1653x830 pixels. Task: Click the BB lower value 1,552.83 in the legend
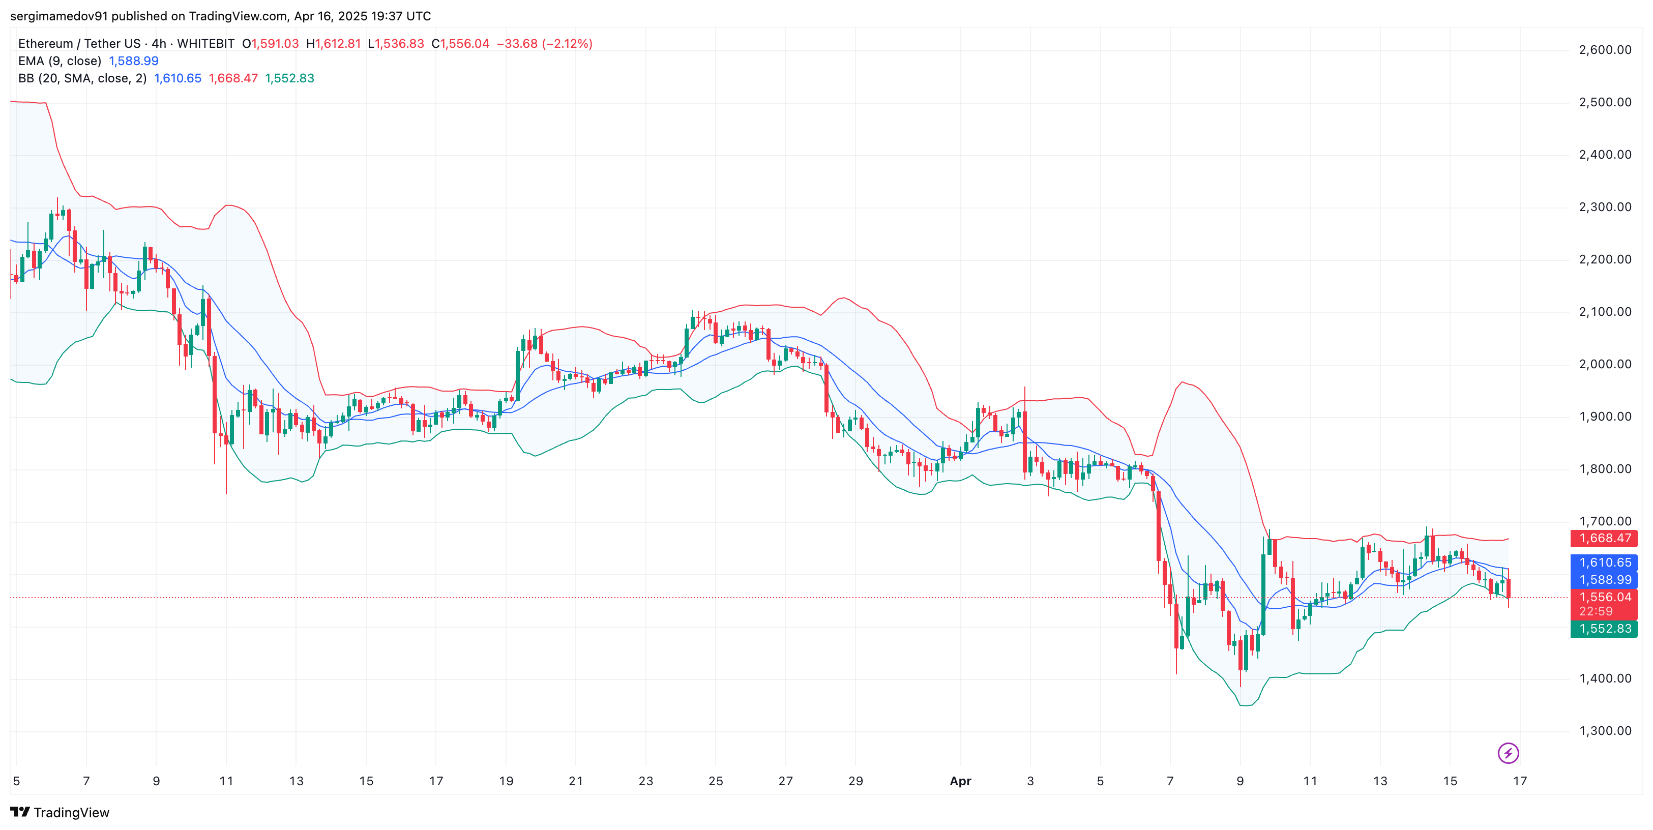[289, 78]
